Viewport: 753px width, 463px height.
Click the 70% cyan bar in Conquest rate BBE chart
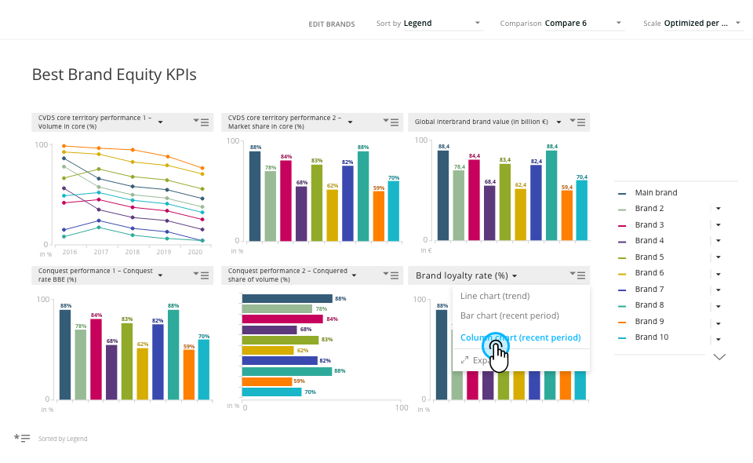(204, 370)
